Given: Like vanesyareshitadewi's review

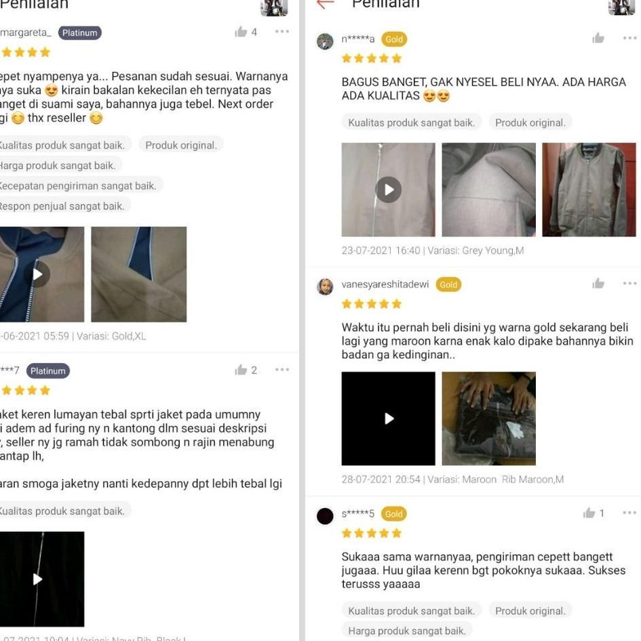Looking at the screenshot, I should point(598,284).
